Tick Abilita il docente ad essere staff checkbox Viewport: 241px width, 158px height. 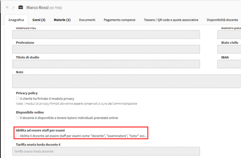(x=18, y=136)
